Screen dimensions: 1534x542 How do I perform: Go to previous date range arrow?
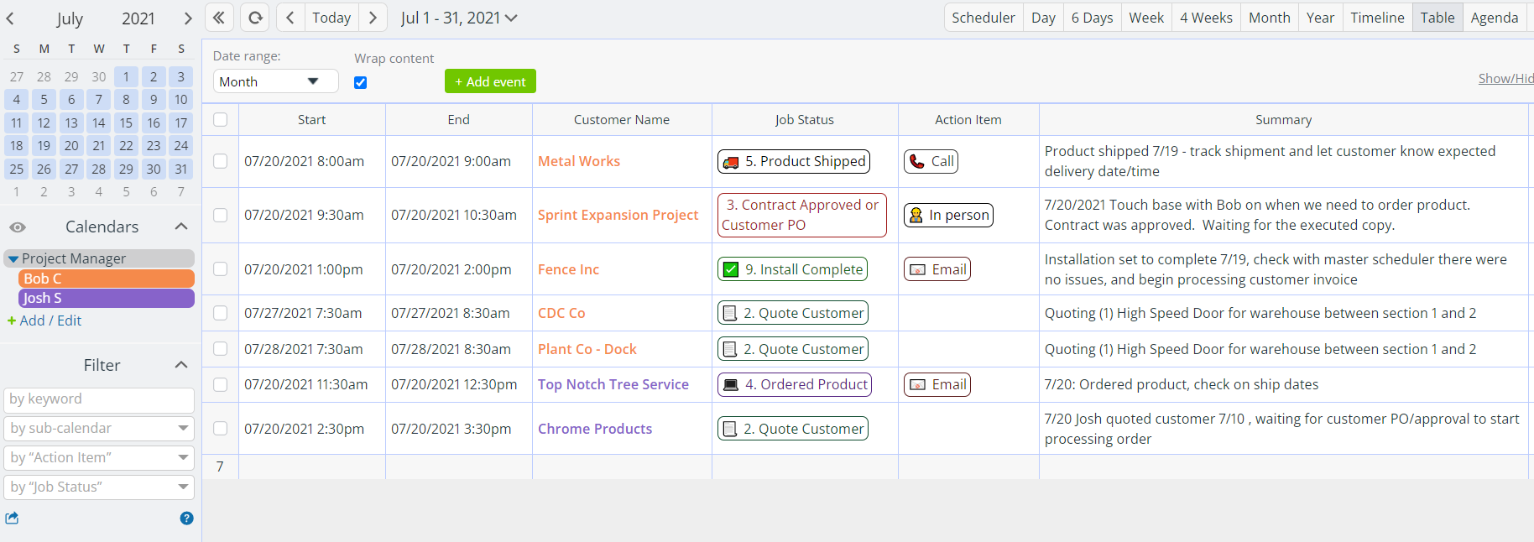click(x=290, y=18)
